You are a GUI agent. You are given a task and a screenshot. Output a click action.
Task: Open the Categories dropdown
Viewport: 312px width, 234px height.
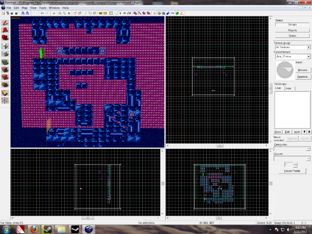tap(308, 149)
